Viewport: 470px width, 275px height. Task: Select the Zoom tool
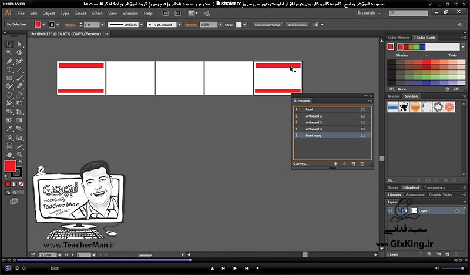19,155
